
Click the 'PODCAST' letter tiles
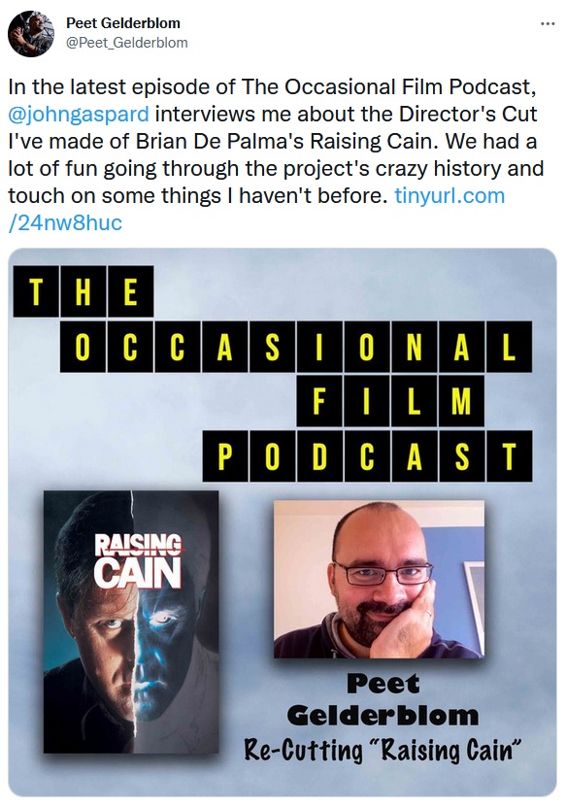[x=367, y=456]
